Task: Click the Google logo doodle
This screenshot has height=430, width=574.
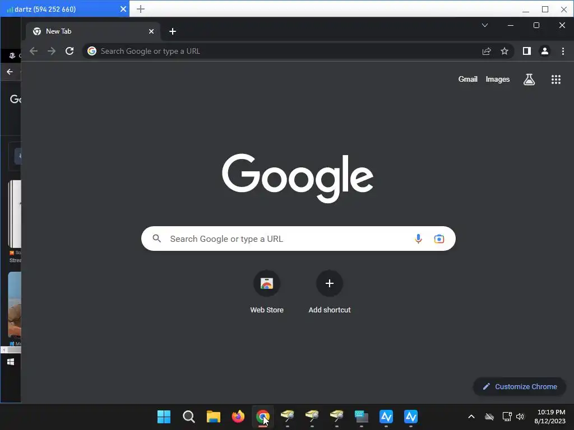Action: (x=298, y=178)
